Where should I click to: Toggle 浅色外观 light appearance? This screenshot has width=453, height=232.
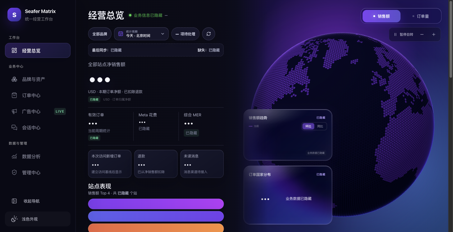(38, 219)
